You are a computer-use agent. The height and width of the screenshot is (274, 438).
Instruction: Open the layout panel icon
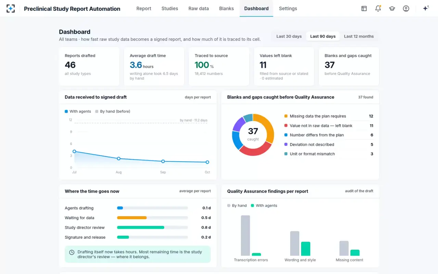tap(364, 9)
